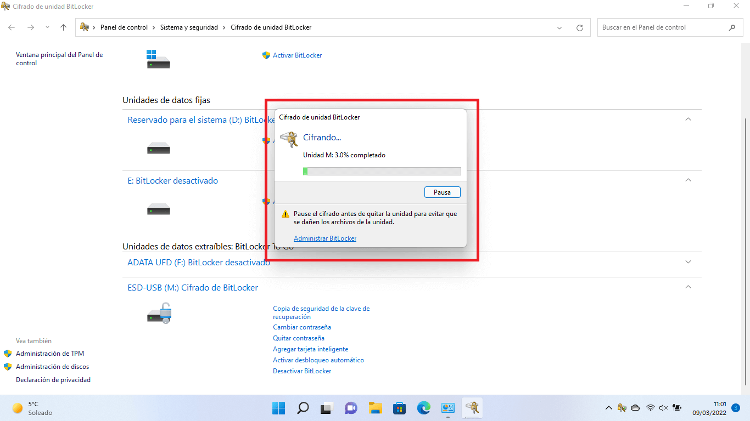Click the ESD-USB drive padlock icon

[159, 312]
